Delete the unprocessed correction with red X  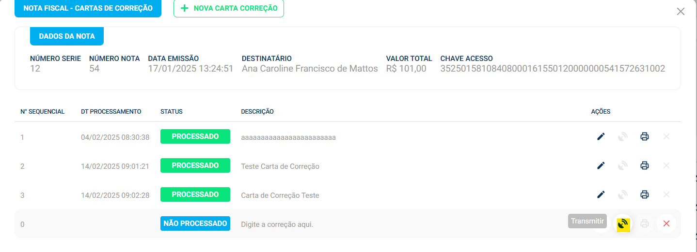[x=666, y=223]
